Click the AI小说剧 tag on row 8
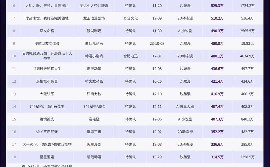 point(185,31)
